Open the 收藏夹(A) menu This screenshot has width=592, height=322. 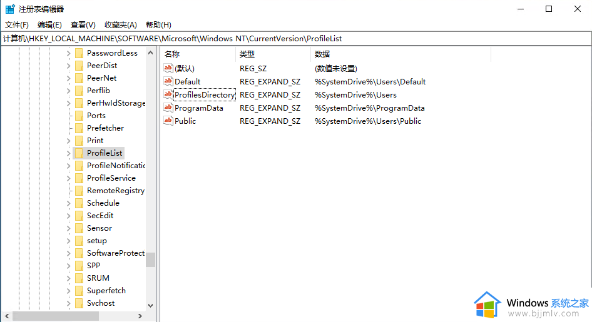coord(120,25)
